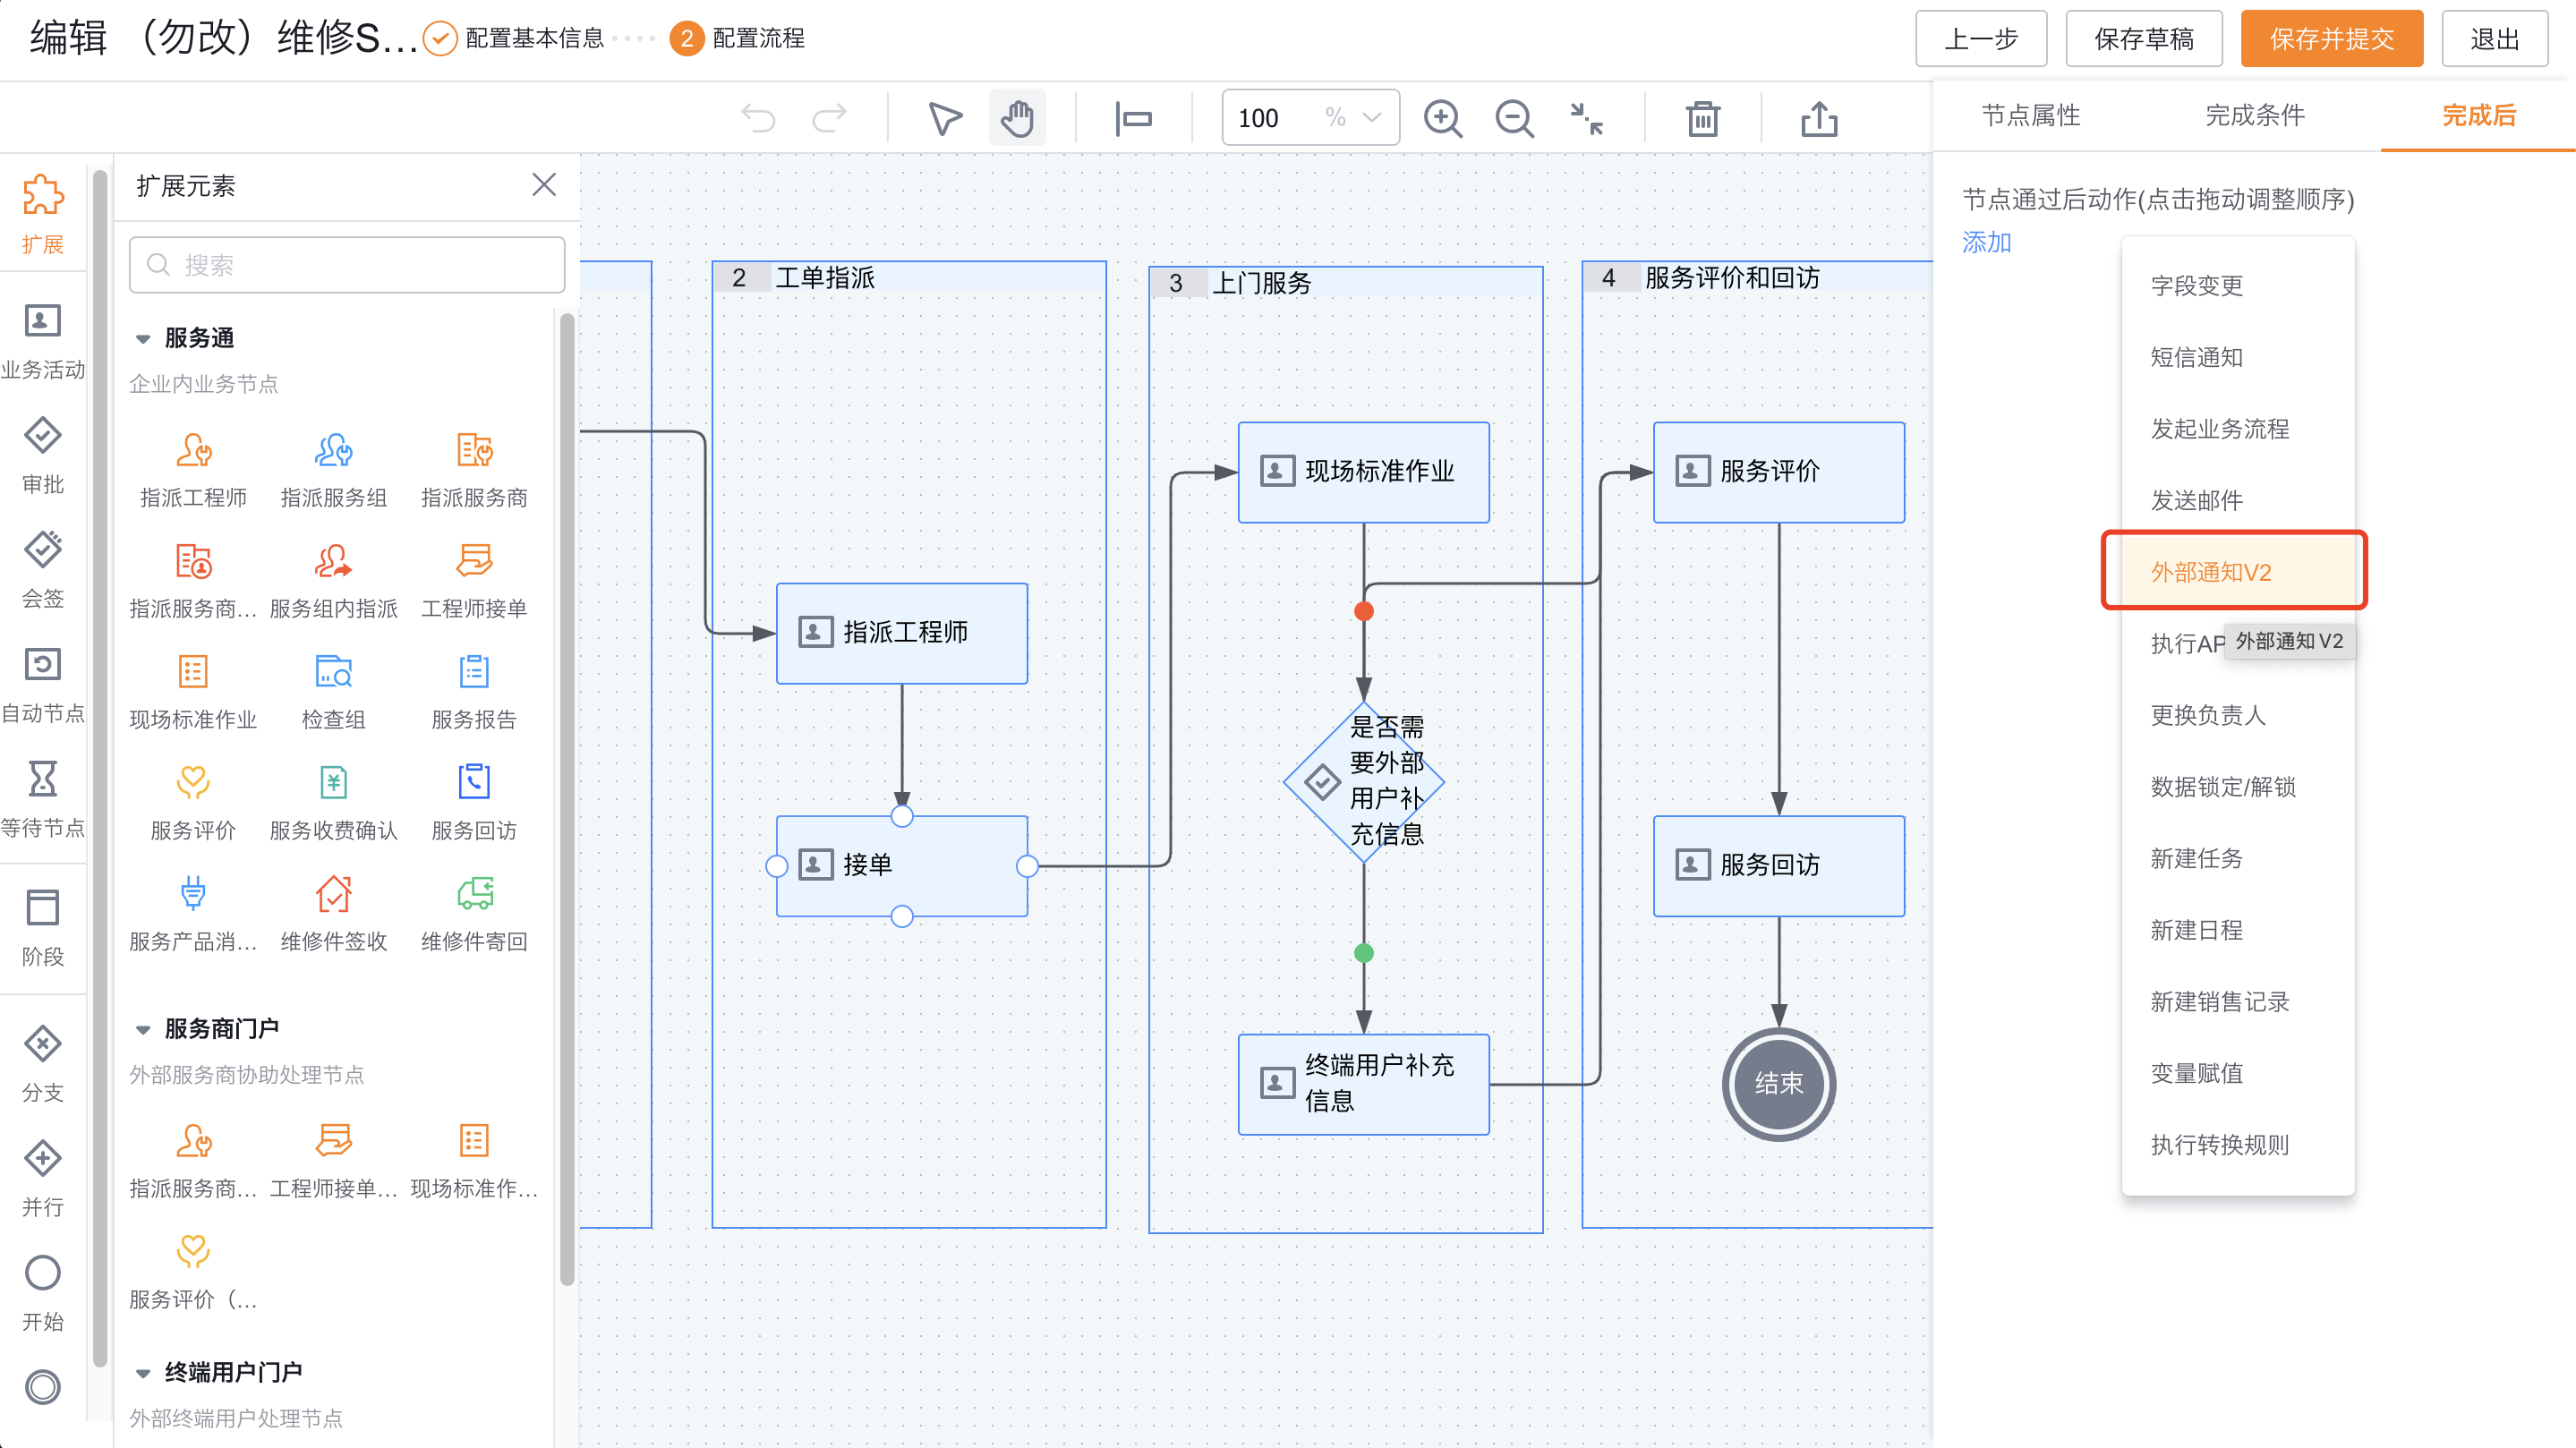Click the redo arrow in toolbar
The width and height of the screenshot is (2576, 1448).
829,119
